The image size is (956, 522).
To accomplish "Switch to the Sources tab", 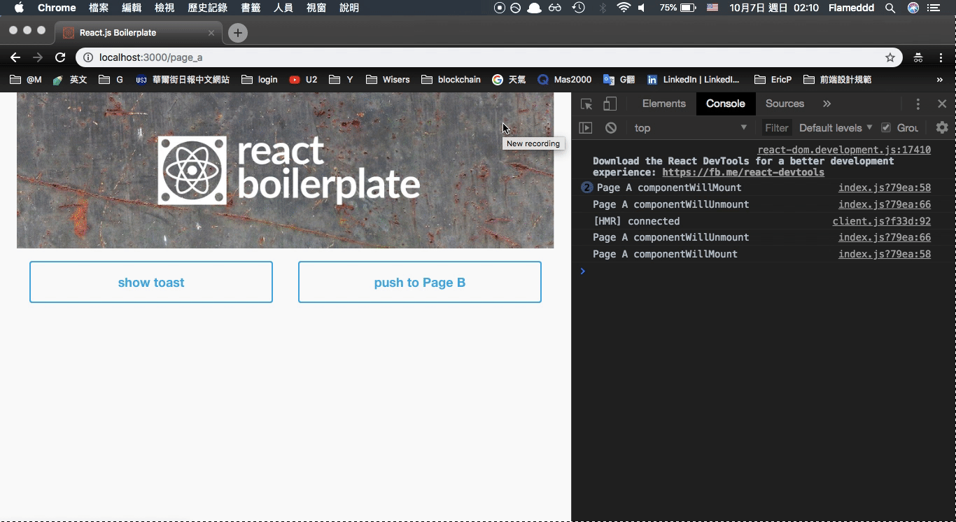I will pyautogui.click(x=785, y=104).
